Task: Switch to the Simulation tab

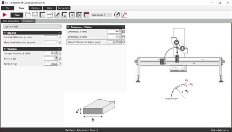Action: click(28, 21)
